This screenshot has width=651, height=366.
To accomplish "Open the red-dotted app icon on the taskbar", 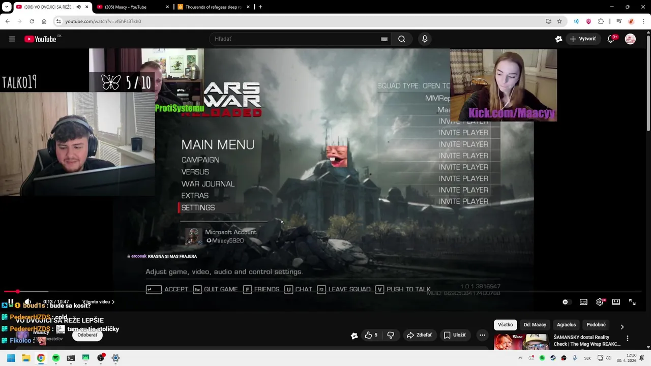I will click(101, 358).
